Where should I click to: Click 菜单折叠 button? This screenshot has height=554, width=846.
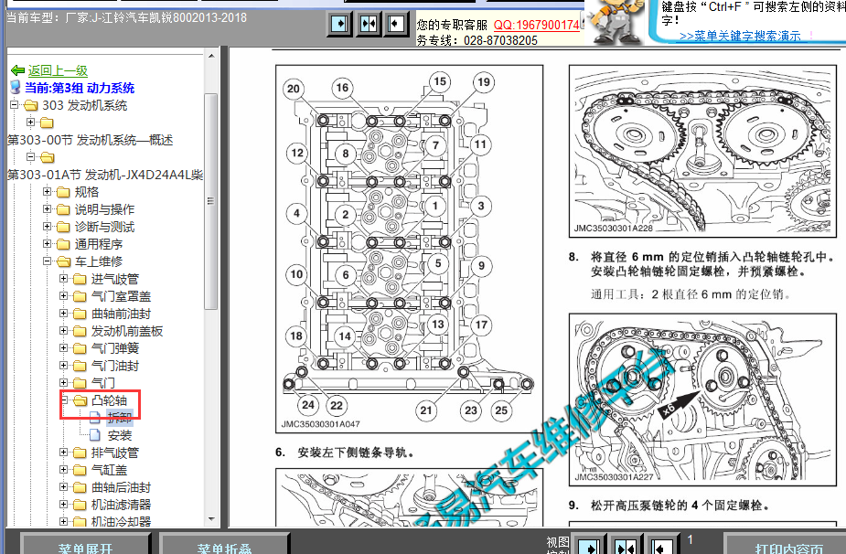(224, 545)
